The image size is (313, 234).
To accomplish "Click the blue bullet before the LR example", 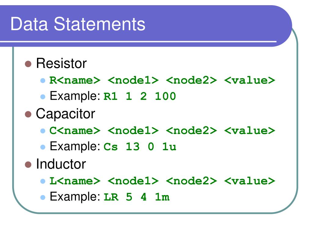I will tap(43, 197).
